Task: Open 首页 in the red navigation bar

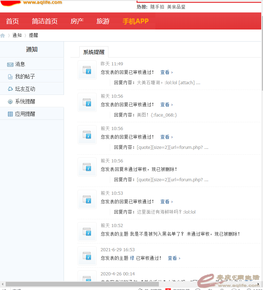Action: (12, 21)
